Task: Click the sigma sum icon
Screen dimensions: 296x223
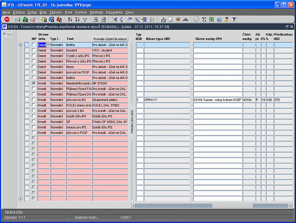Action: (x=204, y=19)
